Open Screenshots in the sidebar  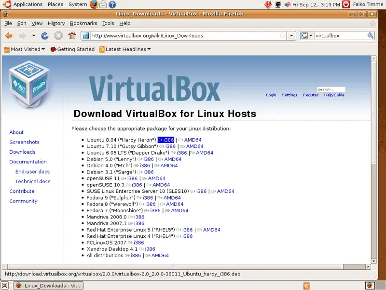[x=25, y=142]
